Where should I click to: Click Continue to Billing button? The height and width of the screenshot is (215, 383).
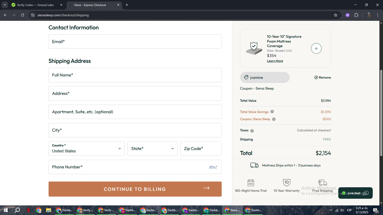pos(135,189)
